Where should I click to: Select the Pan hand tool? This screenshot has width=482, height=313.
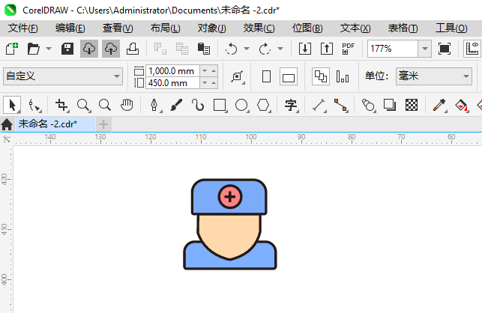click(127, 105)
